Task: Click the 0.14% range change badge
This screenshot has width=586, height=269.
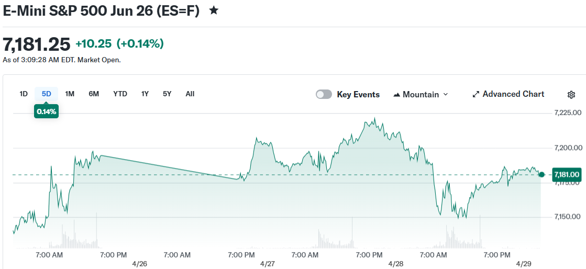Action: click(46, 111)
